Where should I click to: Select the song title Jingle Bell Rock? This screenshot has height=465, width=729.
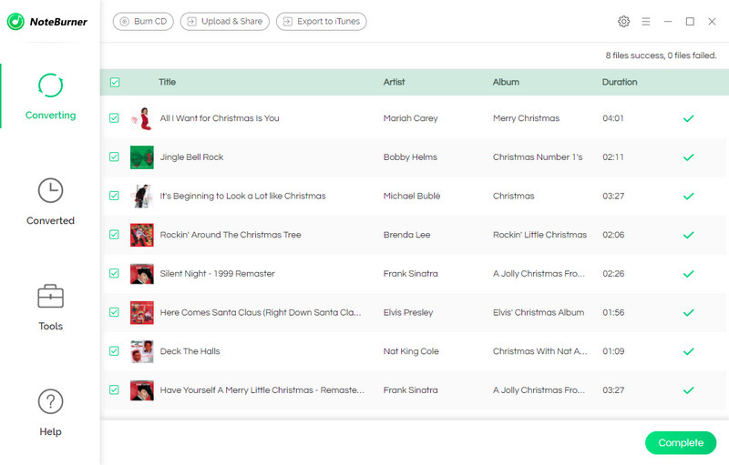coord(191,157)
